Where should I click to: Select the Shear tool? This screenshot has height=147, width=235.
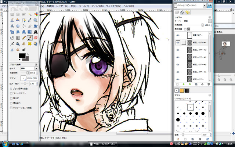18,32
